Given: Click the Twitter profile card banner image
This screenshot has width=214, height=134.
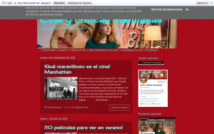Looking at the screenshot, I should (153, 75).
